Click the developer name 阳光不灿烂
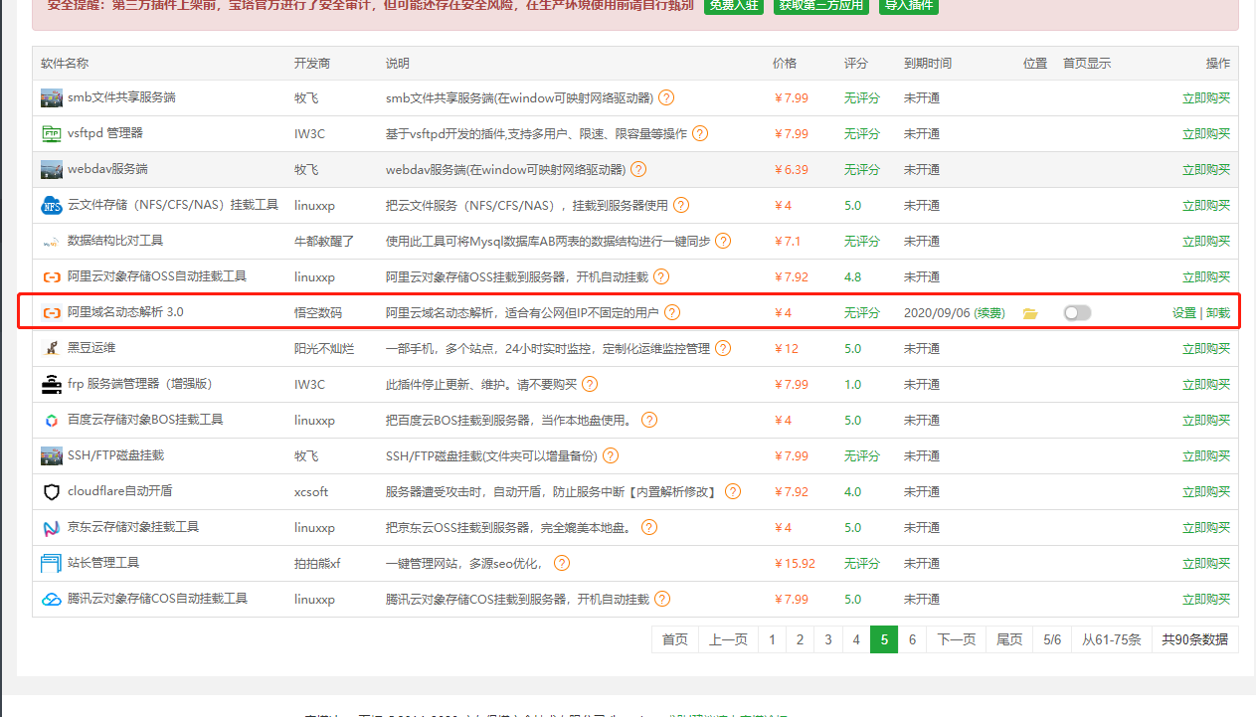The width and height of the screenshot is (1256, 717). click(324, 349)
